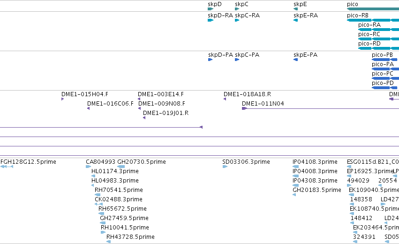
Task: Select EST EK108740.5prime
Action: (353, 213)
